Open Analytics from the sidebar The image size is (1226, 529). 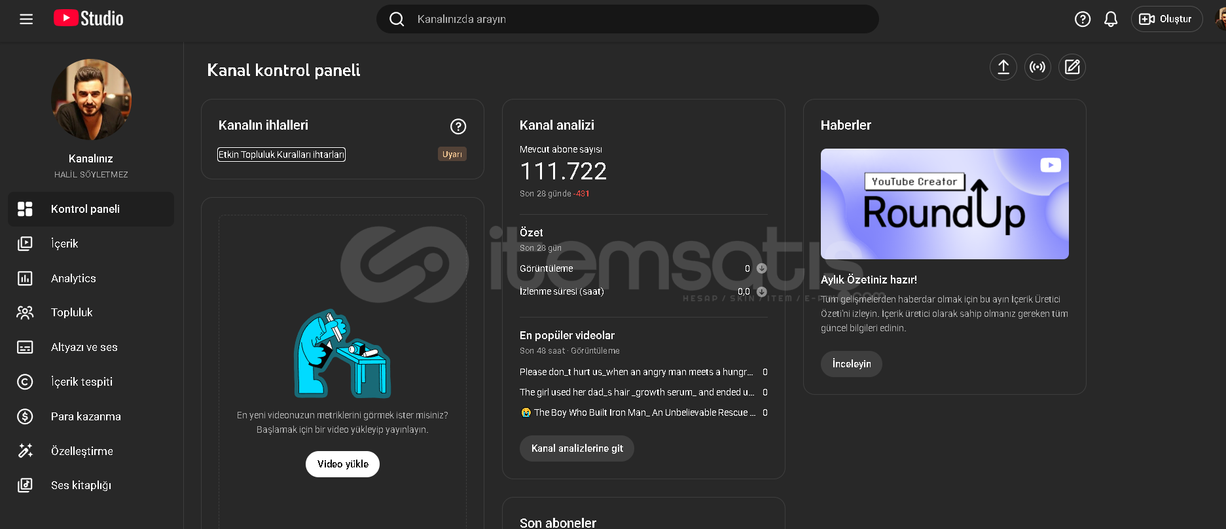coord(91,278)
